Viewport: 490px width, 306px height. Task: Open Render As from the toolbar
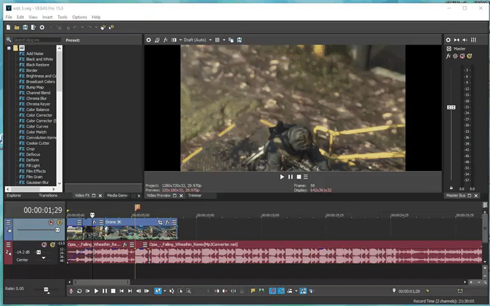click(33, 28)
